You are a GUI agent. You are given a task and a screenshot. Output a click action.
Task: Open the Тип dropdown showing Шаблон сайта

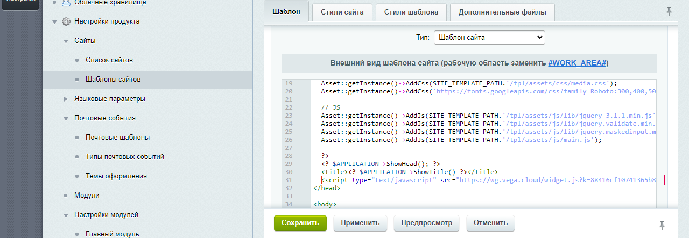(x=489, y=38)
